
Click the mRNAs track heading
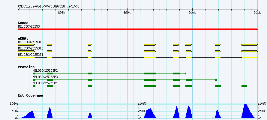pos(23,38)
